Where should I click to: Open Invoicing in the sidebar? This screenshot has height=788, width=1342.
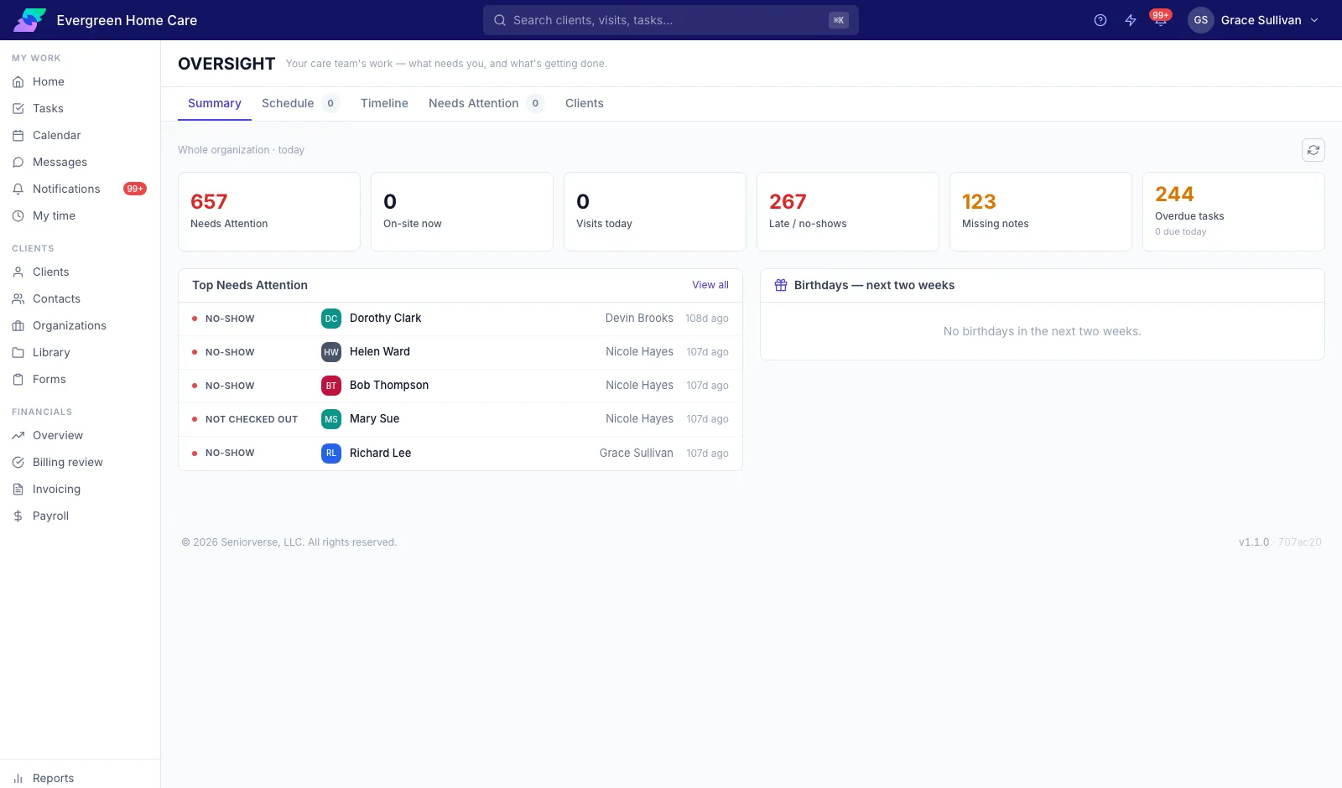click(80, 489)
